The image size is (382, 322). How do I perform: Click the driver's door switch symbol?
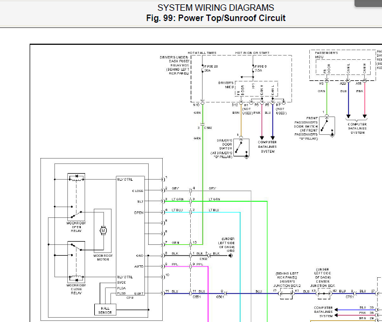(x=241, y=148)
